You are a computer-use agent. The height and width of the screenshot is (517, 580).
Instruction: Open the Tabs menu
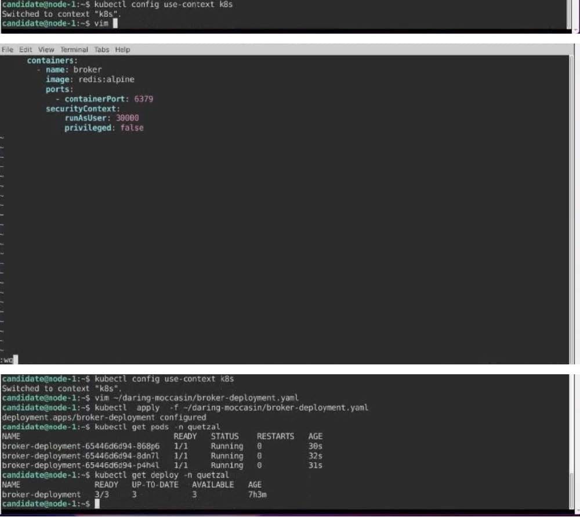tap(101, 50)
